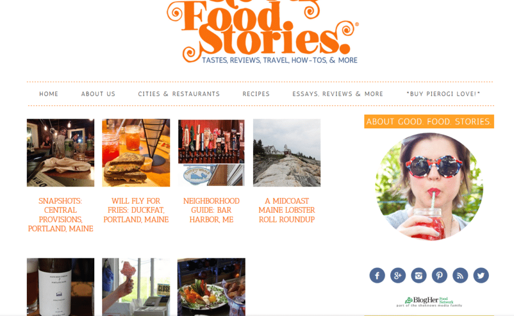Image resolution: width=514 pixels, height=316 pixels.
Task: Open the About Us menu item
Action: [98, 94]
